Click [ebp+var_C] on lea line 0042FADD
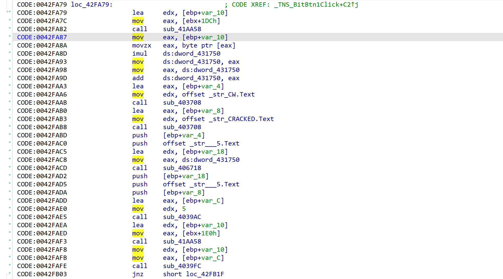 coord(203,201)
